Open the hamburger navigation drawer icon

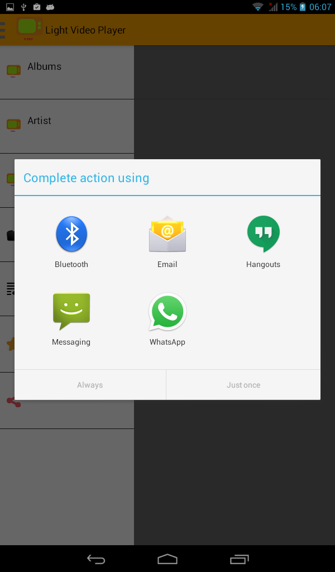coord(3,30)
